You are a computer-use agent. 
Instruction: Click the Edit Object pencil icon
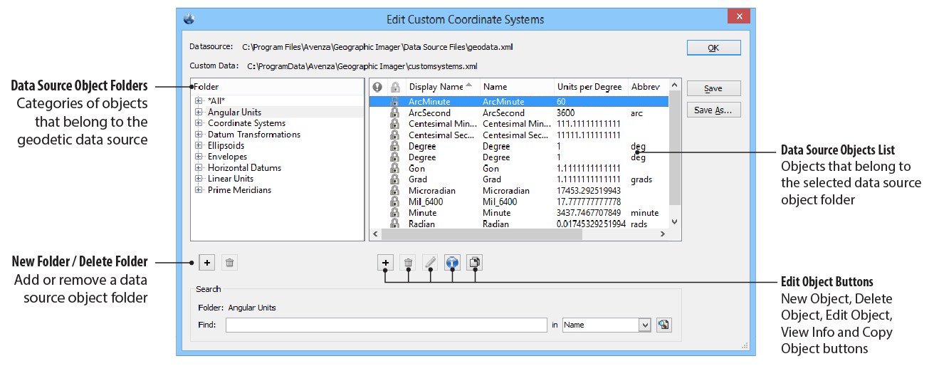coord(430,263)
